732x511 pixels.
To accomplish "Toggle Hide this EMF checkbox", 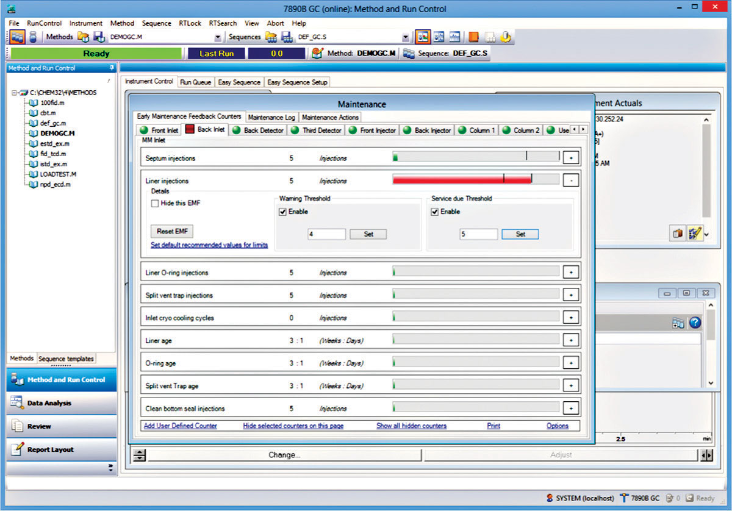I will point(155,203).
